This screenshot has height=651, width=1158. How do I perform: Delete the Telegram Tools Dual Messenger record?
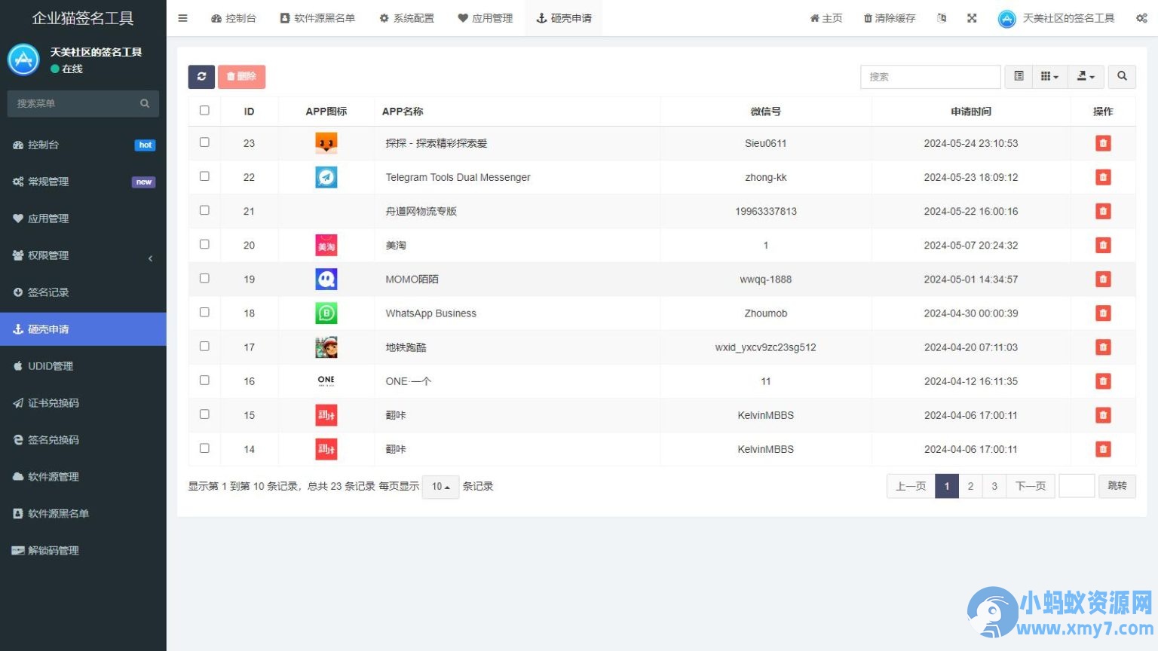1103,177
